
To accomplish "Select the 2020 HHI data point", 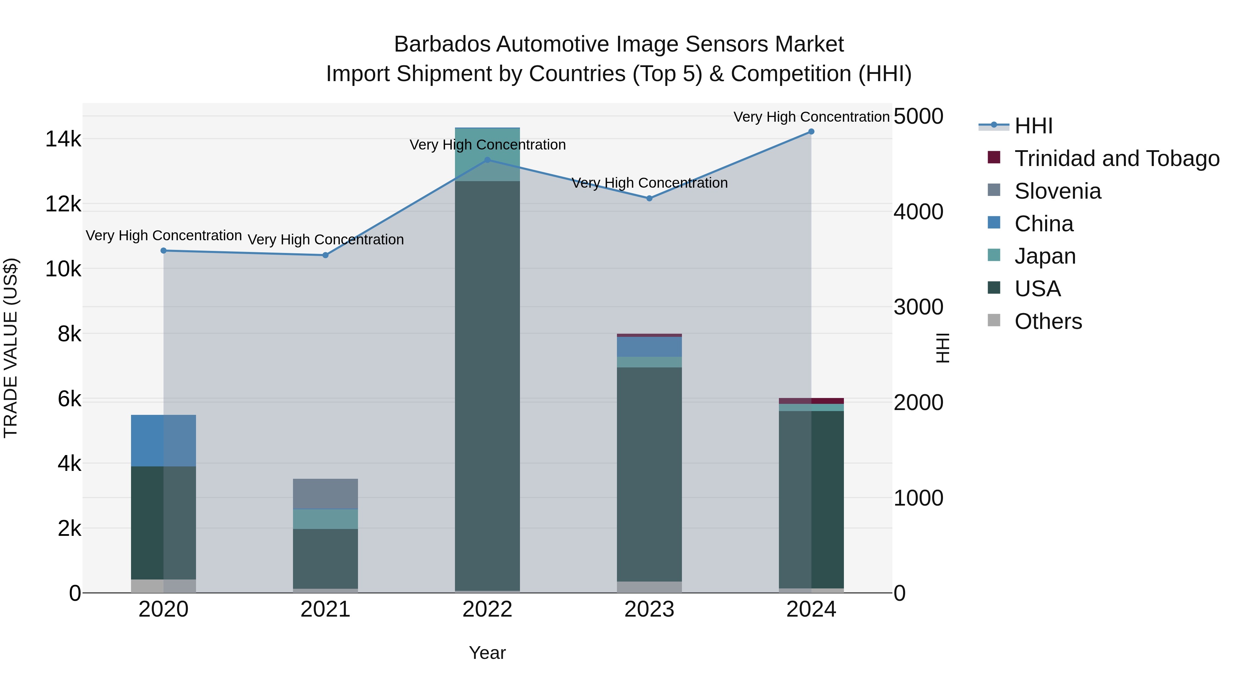I will [163, 251].
